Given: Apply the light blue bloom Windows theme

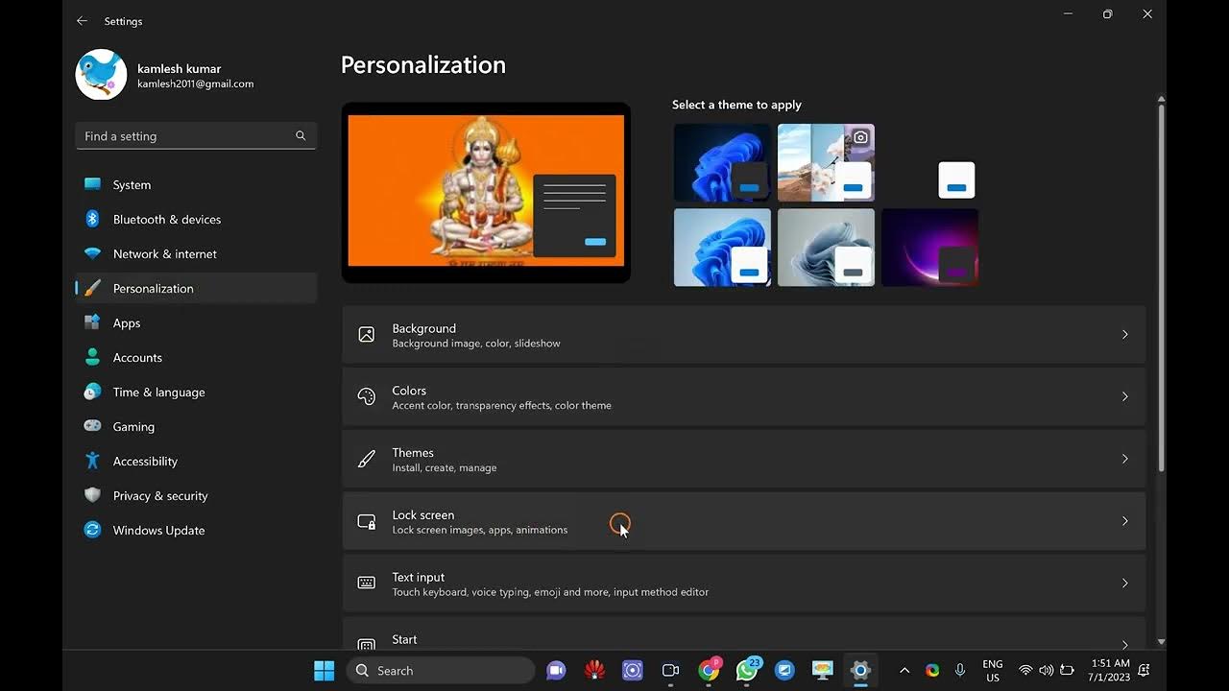Looking at the screenshot, I should (x=722, y=248).
